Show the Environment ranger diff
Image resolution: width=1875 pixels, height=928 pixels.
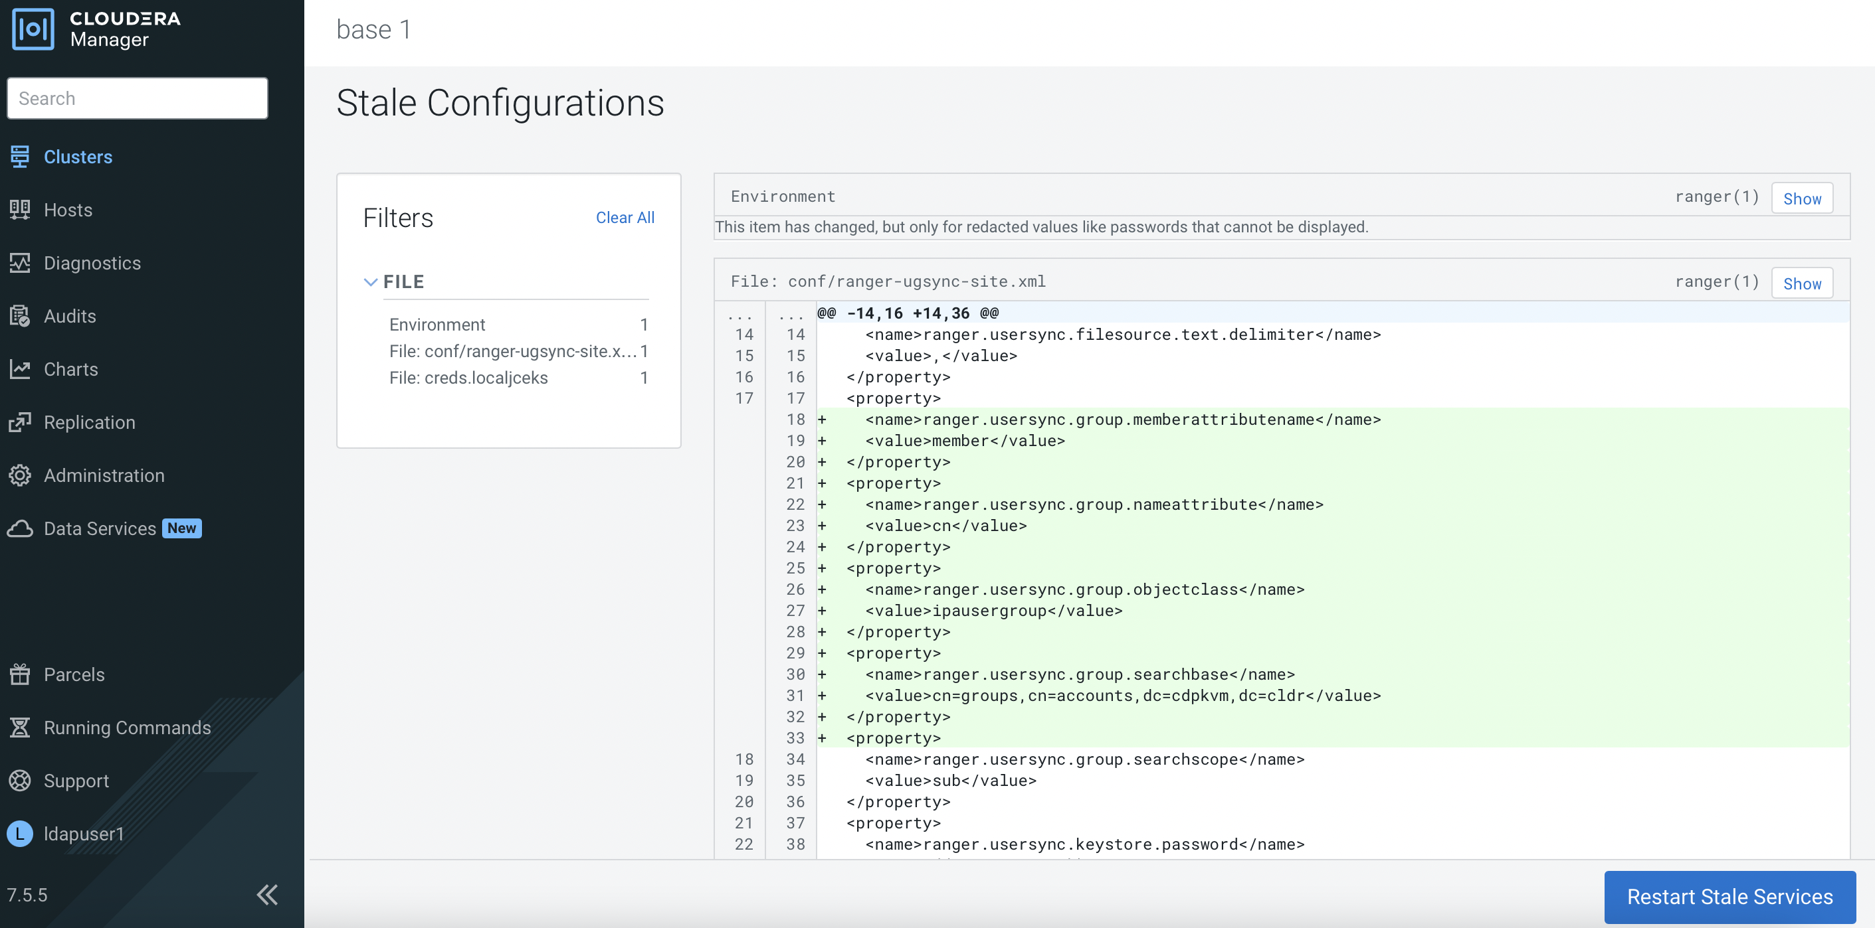(x=1801, y=198)
